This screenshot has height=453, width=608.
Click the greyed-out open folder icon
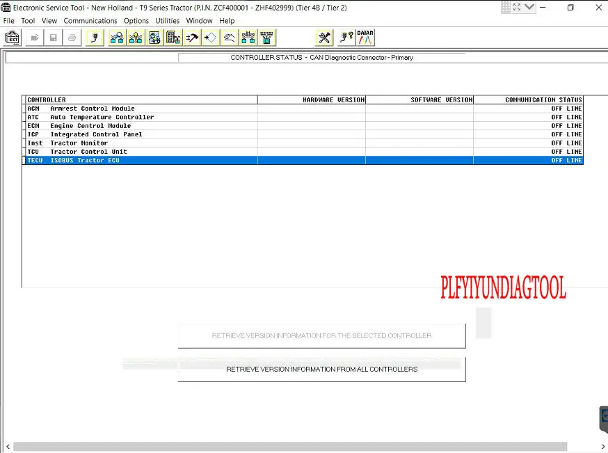(35, 38)
